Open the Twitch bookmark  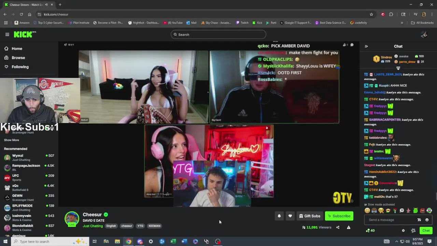(x=242, y=23)
